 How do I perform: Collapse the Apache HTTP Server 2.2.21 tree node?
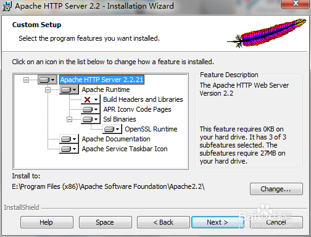point(26,80)
